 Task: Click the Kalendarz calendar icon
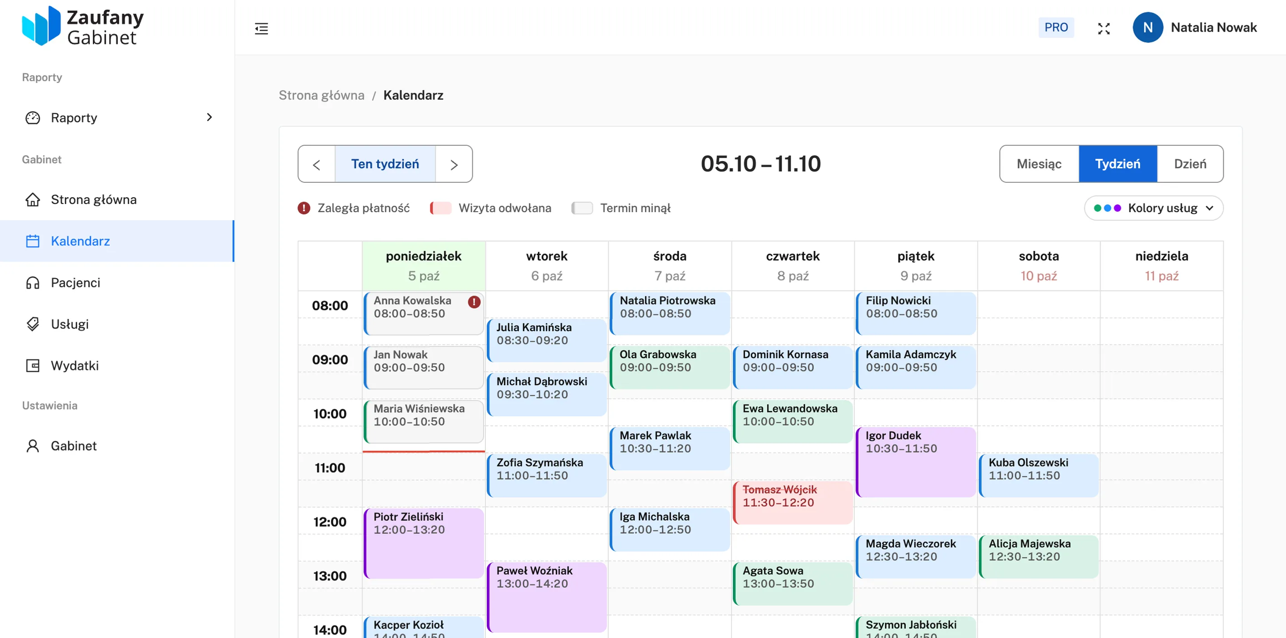point(33,241)
